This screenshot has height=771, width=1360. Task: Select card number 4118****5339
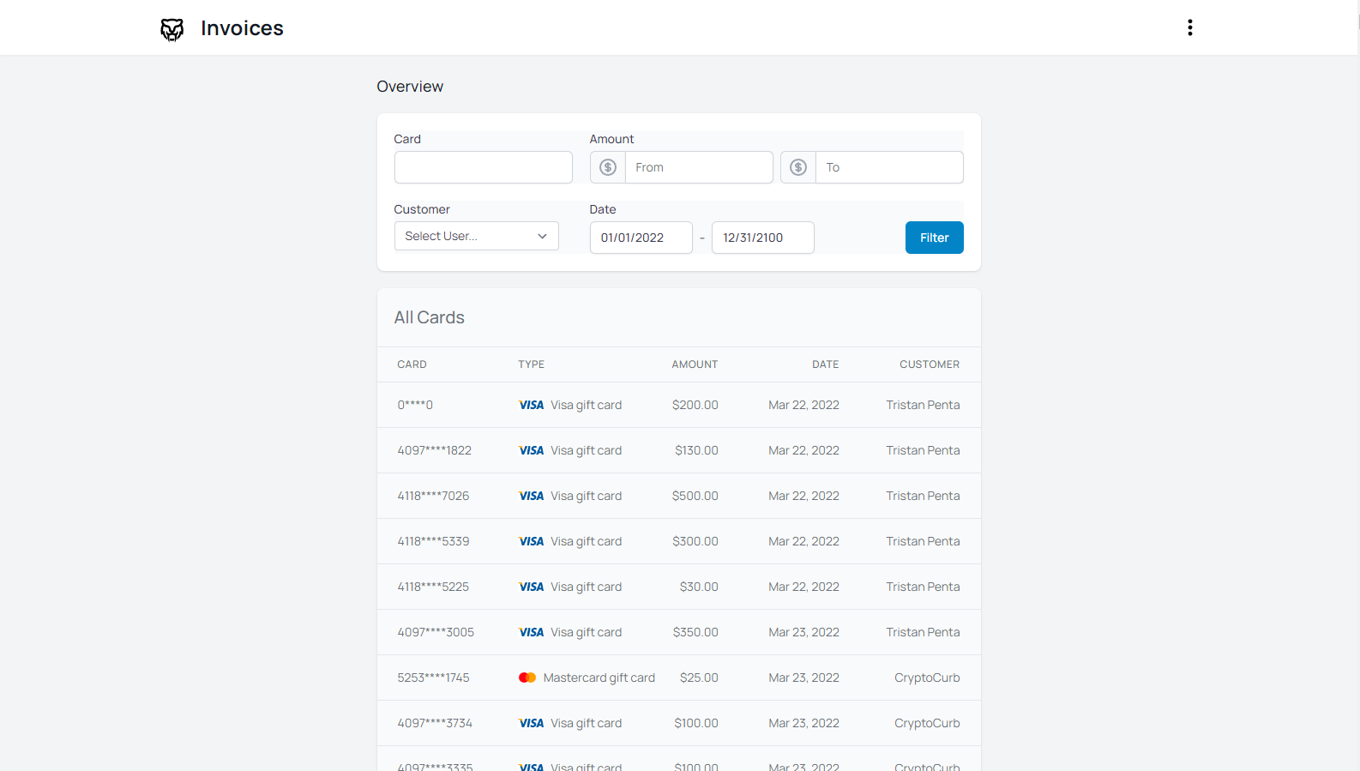coord(433,541)
